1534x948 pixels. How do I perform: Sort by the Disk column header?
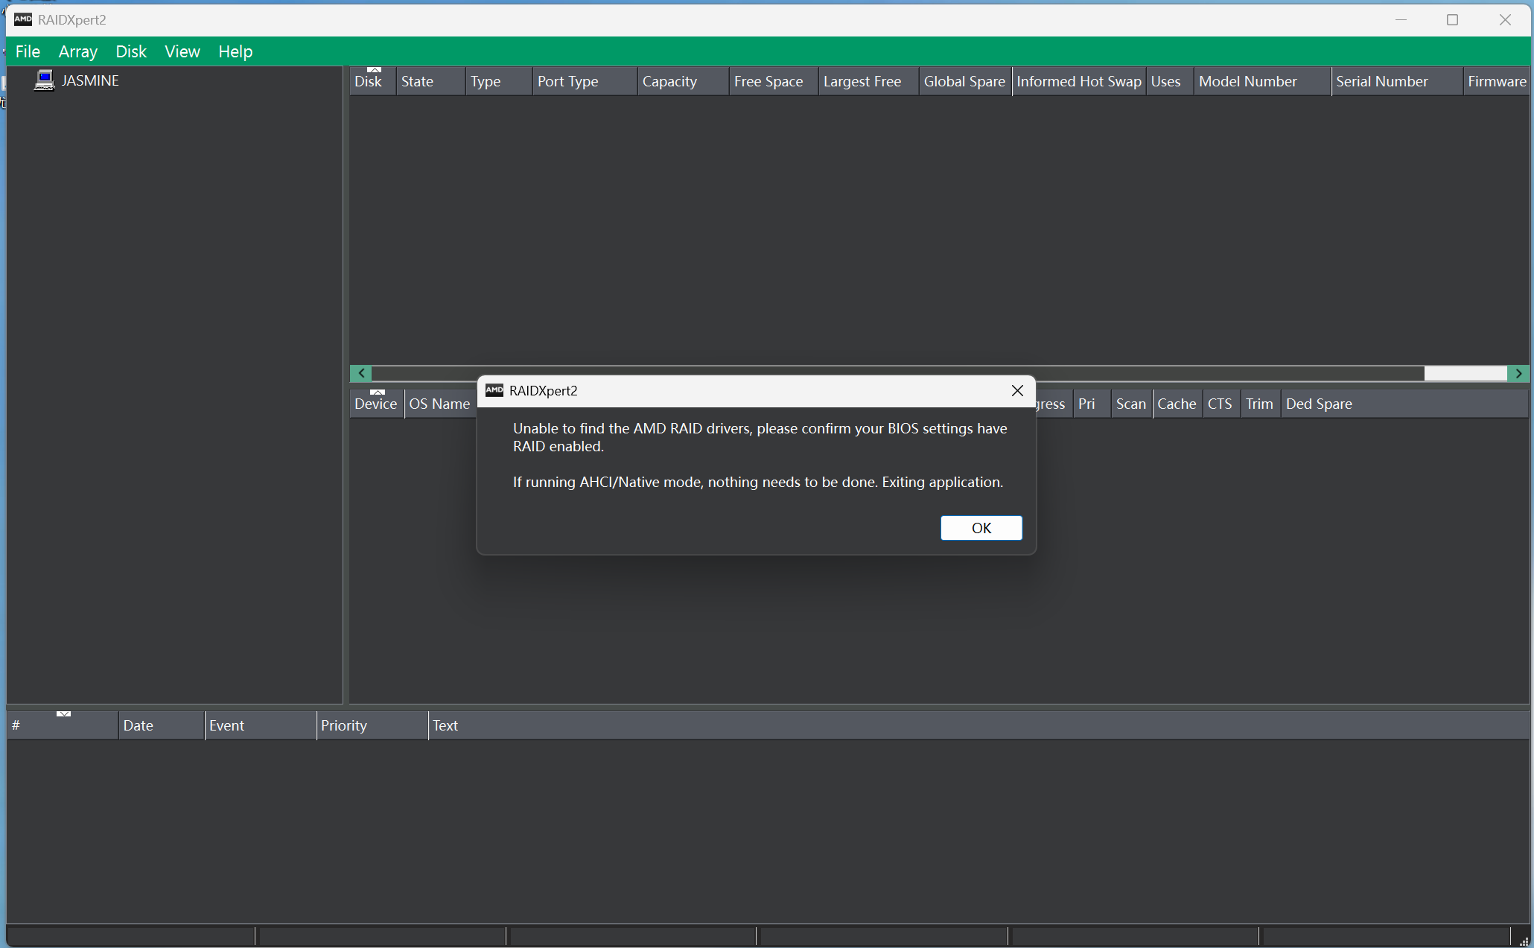369,81
